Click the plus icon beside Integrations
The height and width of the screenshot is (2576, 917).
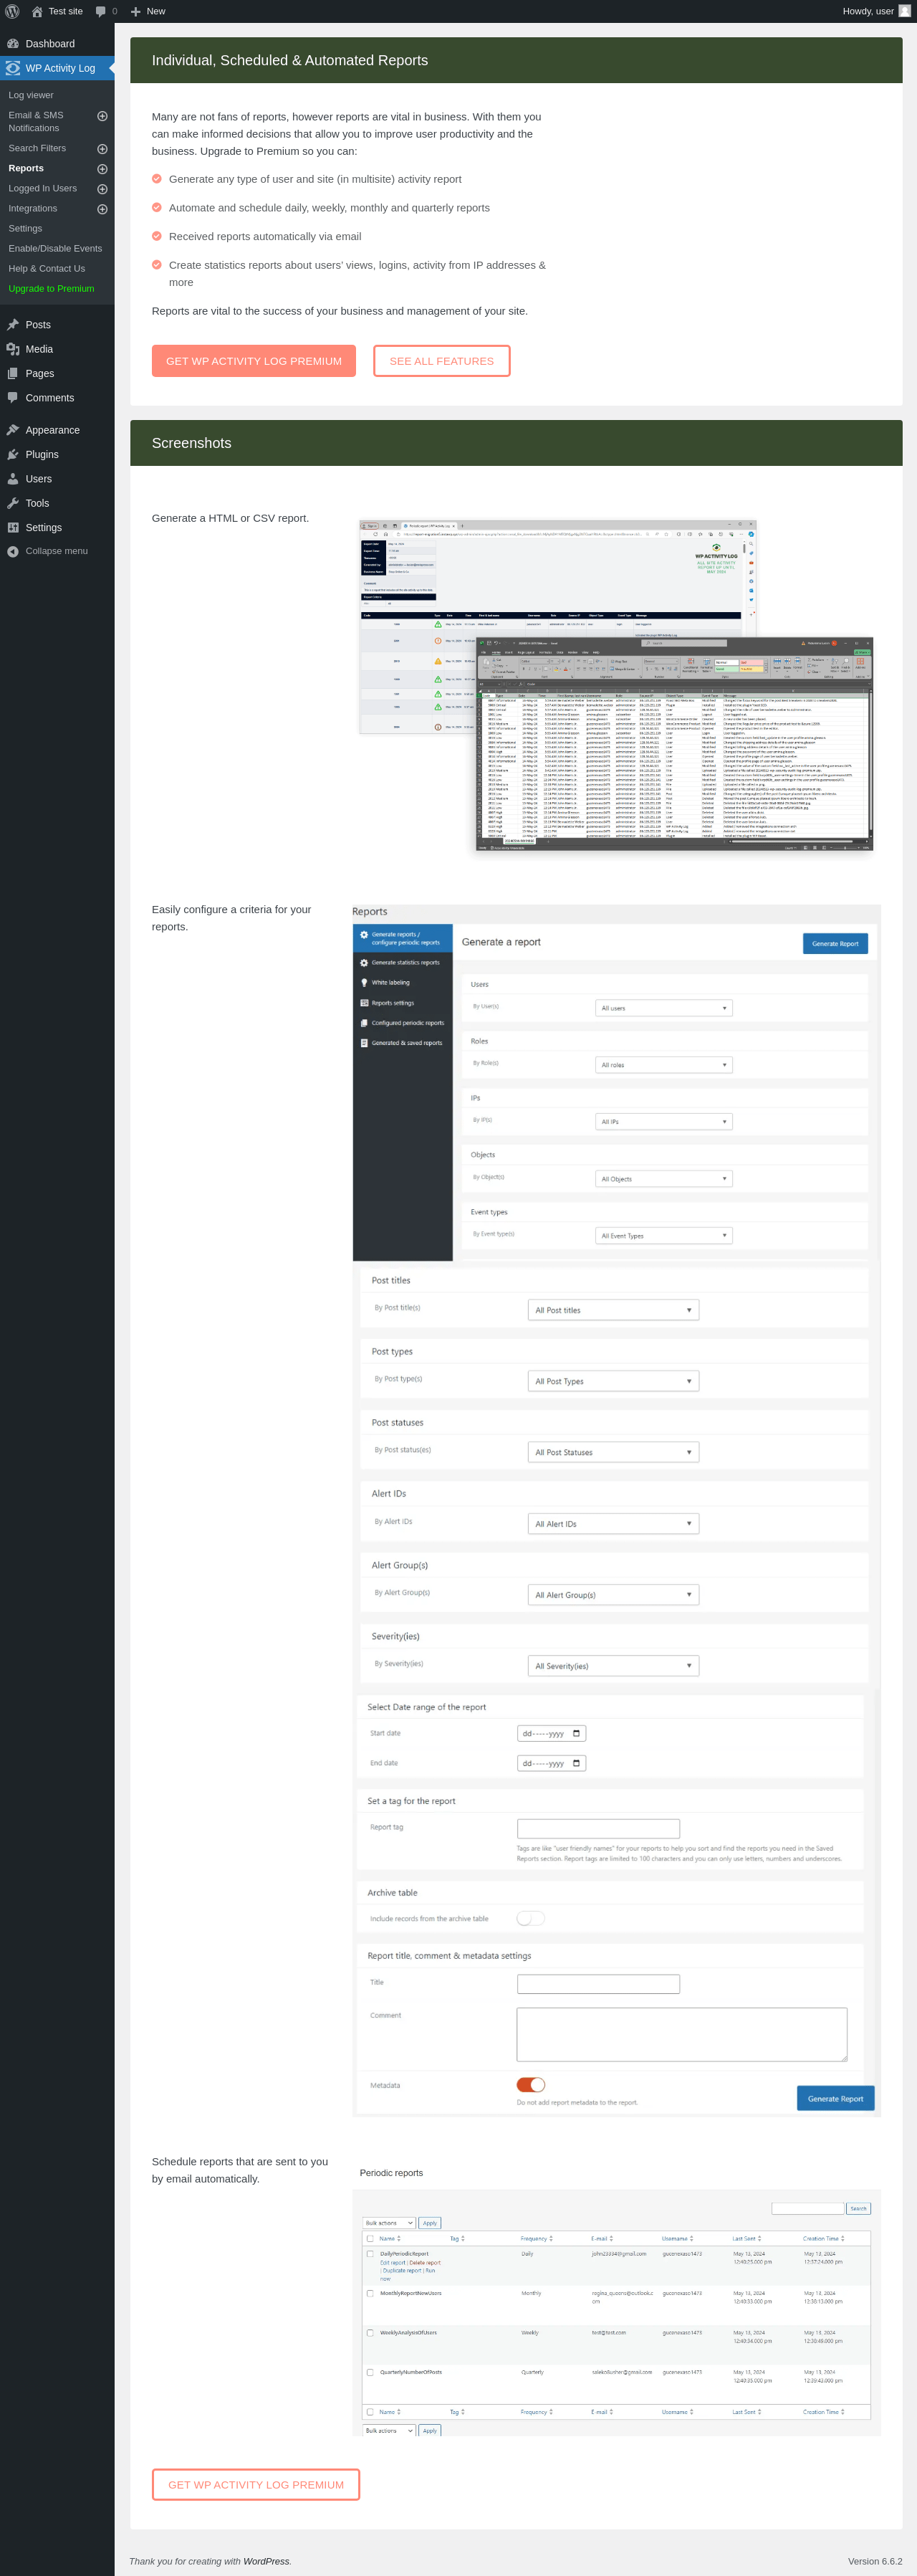(102, 209)
